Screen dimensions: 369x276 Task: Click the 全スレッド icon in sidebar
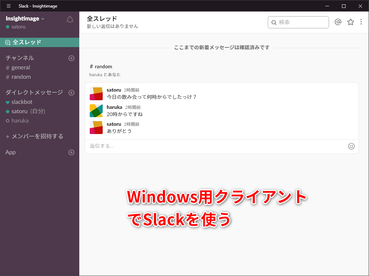(8, 42)
